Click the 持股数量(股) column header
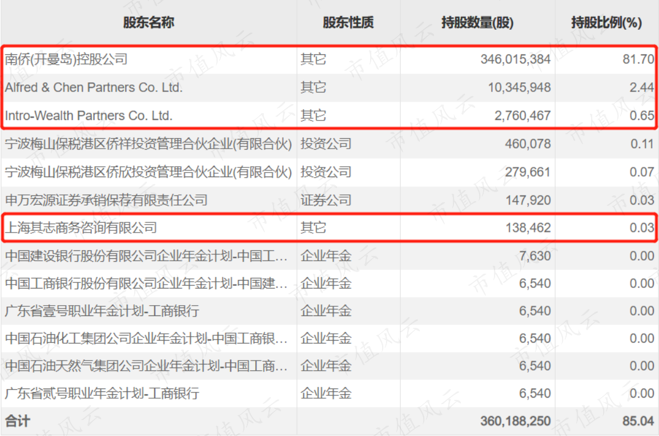This screenshot has height=436, width=659. click(x=477, y=22)
